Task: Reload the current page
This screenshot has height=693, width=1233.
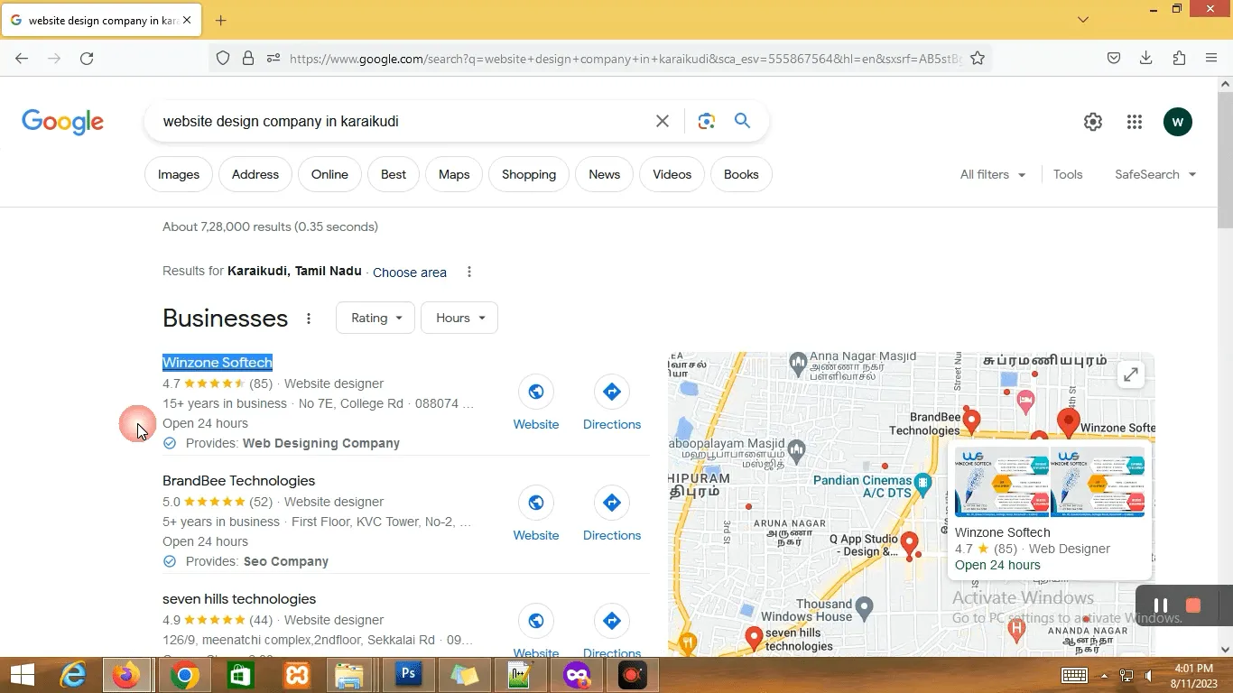Action: (87, 58)
